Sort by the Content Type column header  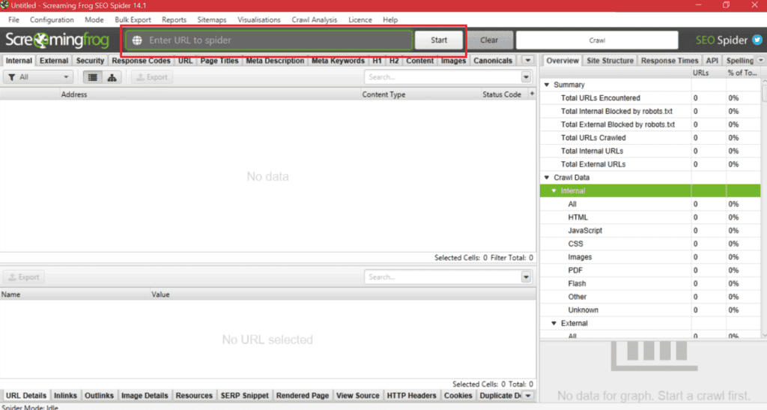pyautogui.click(x=421, y=94)
